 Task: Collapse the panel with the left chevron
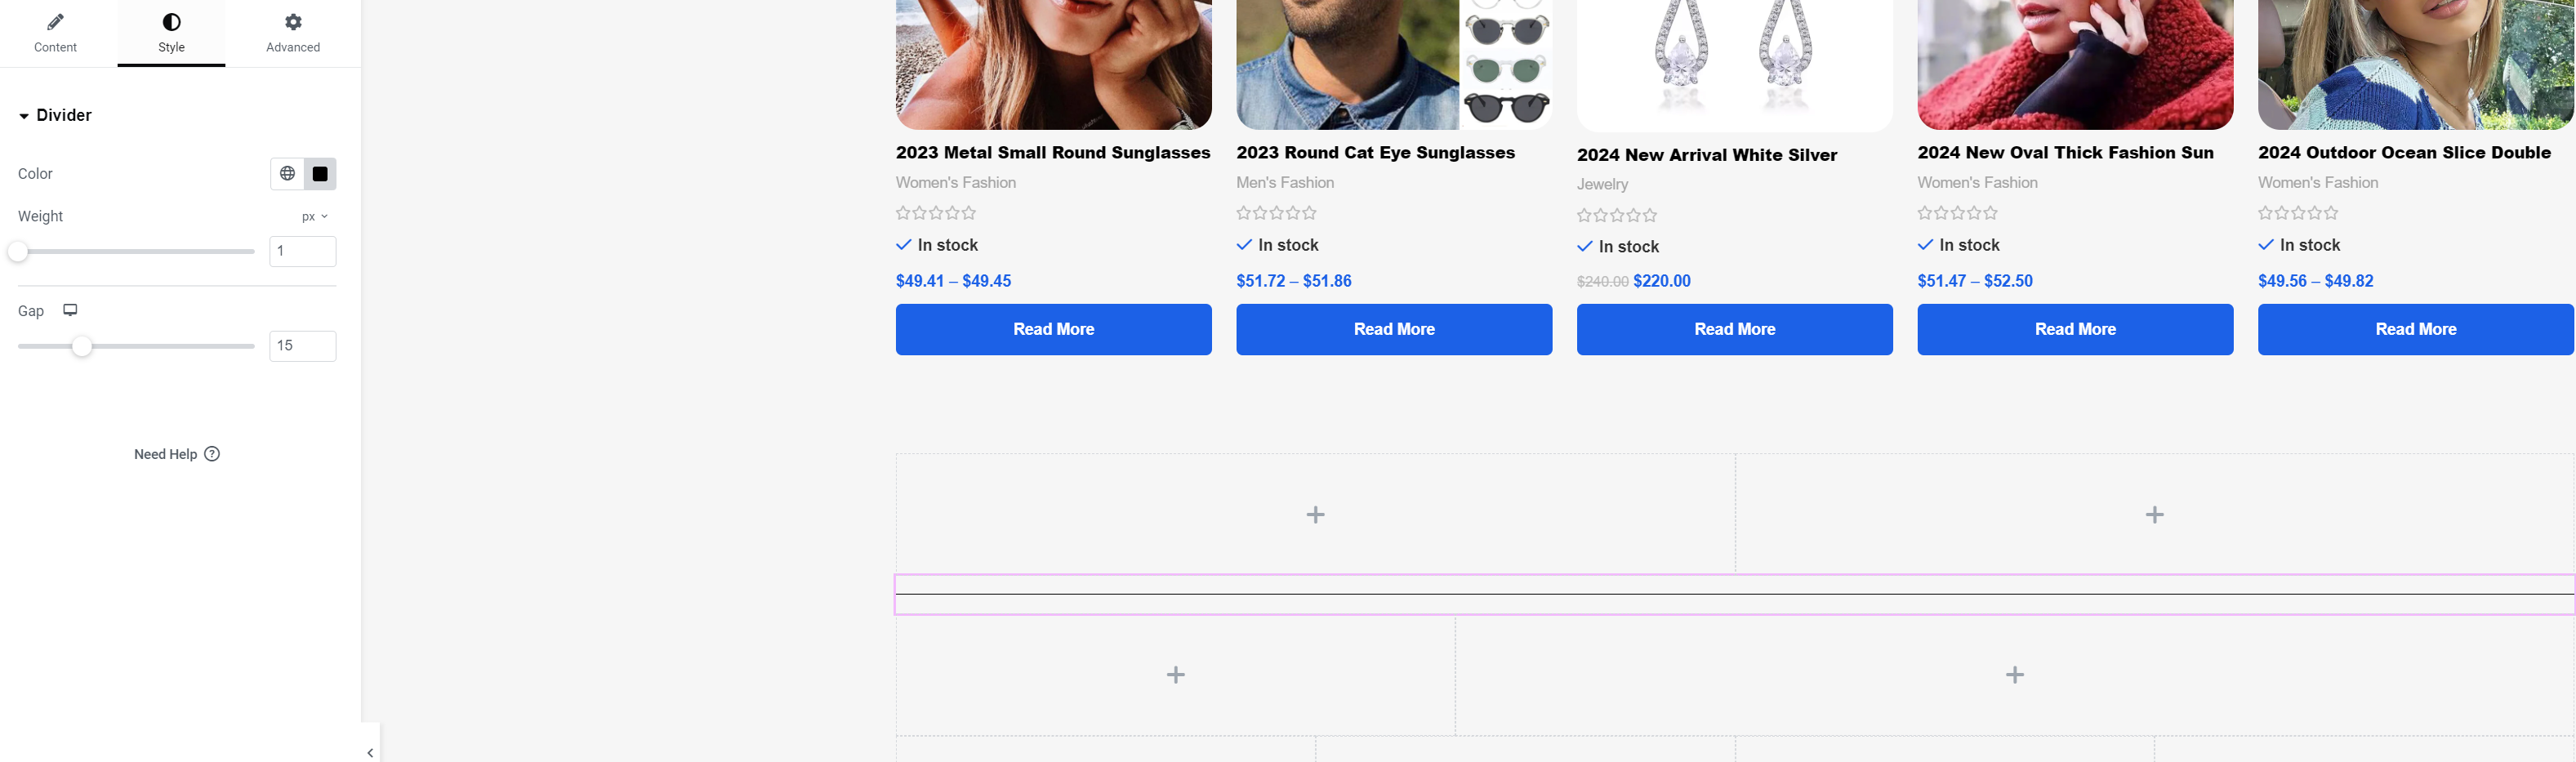tap(370, 752)
